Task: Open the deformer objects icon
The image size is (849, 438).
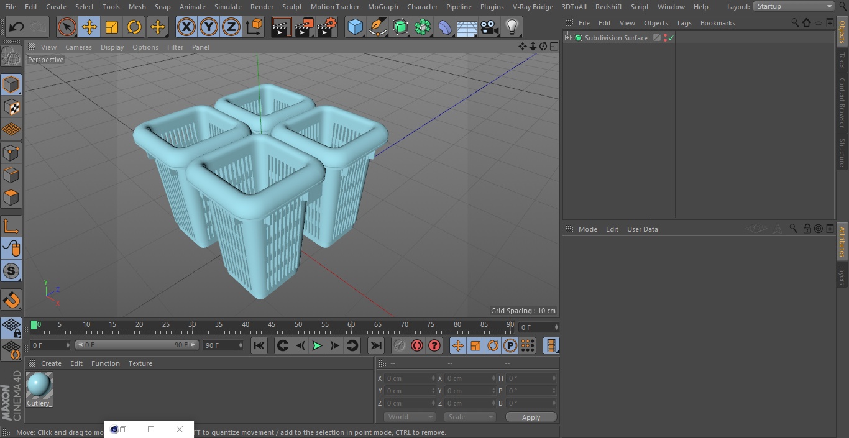Action: 445,27
